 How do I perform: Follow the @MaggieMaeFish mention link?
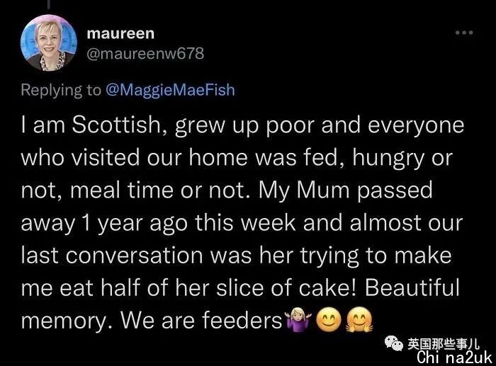(x=170, y=90)
